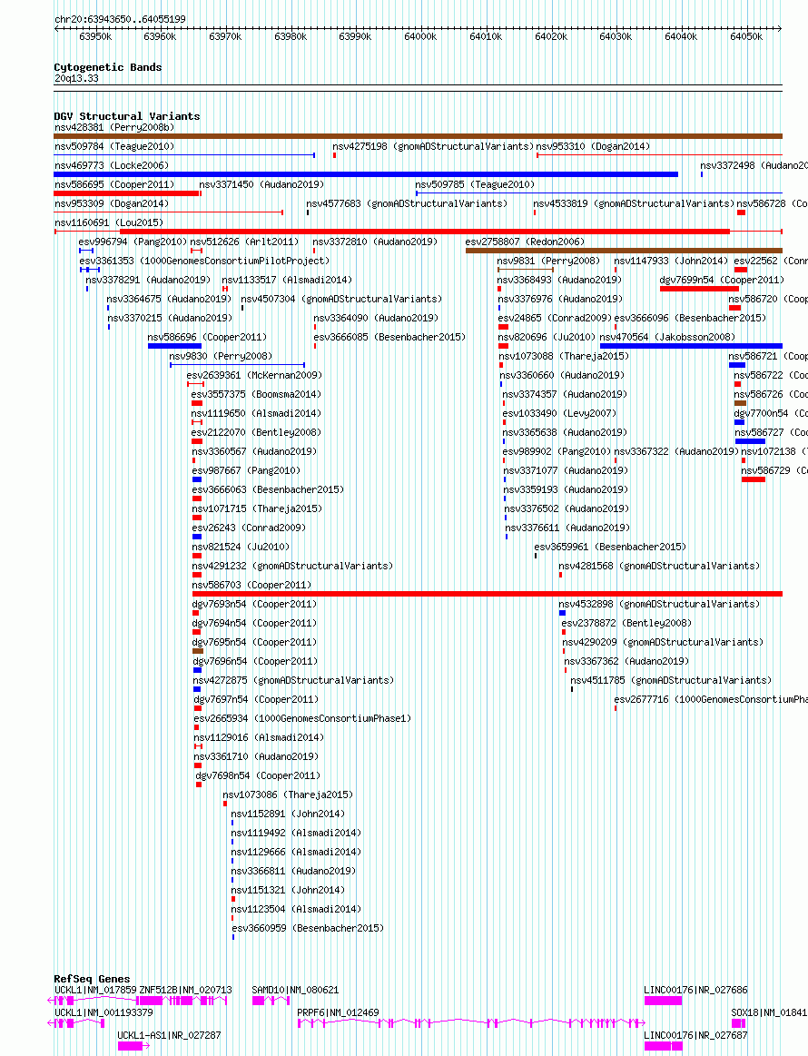Click esv989902 (Pang2010) label
Viewport: 808px width, 1056px height.
coord(557,451)
